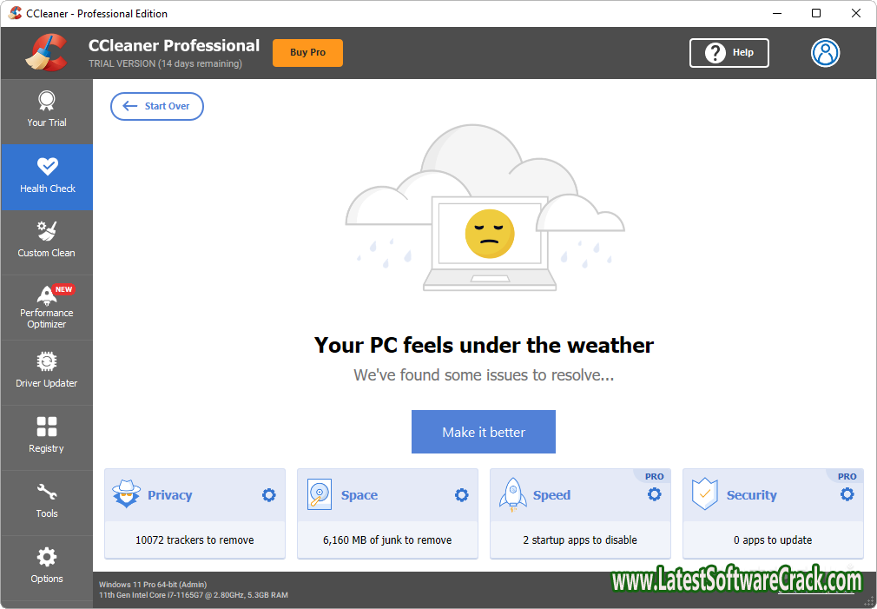Select the Privacy trackers result card
The height and width of the screenshot is (609, 877).
coord(195,539)
